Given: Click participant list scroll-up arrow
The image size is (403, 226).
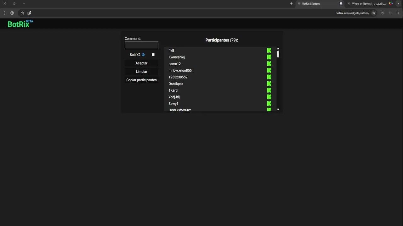Looking at the screenshot, I should 278,49.
